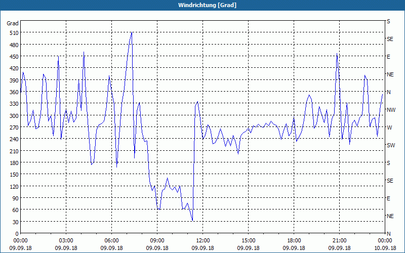Select the 06:00 time axis label
Image resolution: width=405 pixels, height=253 pixels.
tap(111, 241)
